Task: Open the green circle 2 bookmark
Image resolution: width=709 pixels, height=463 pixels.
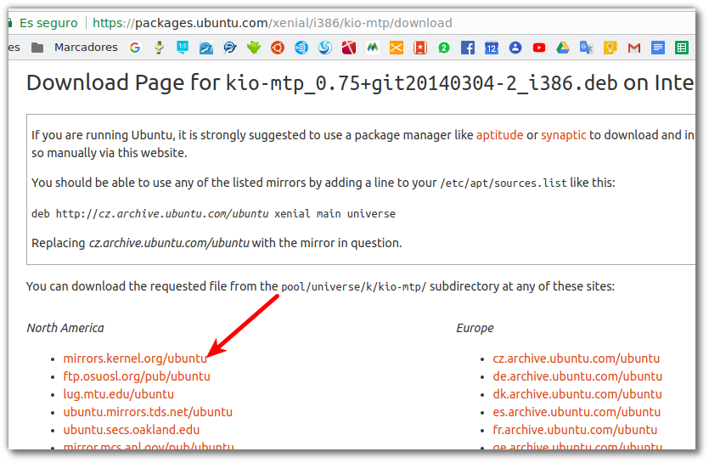Action: click(444, 48)
